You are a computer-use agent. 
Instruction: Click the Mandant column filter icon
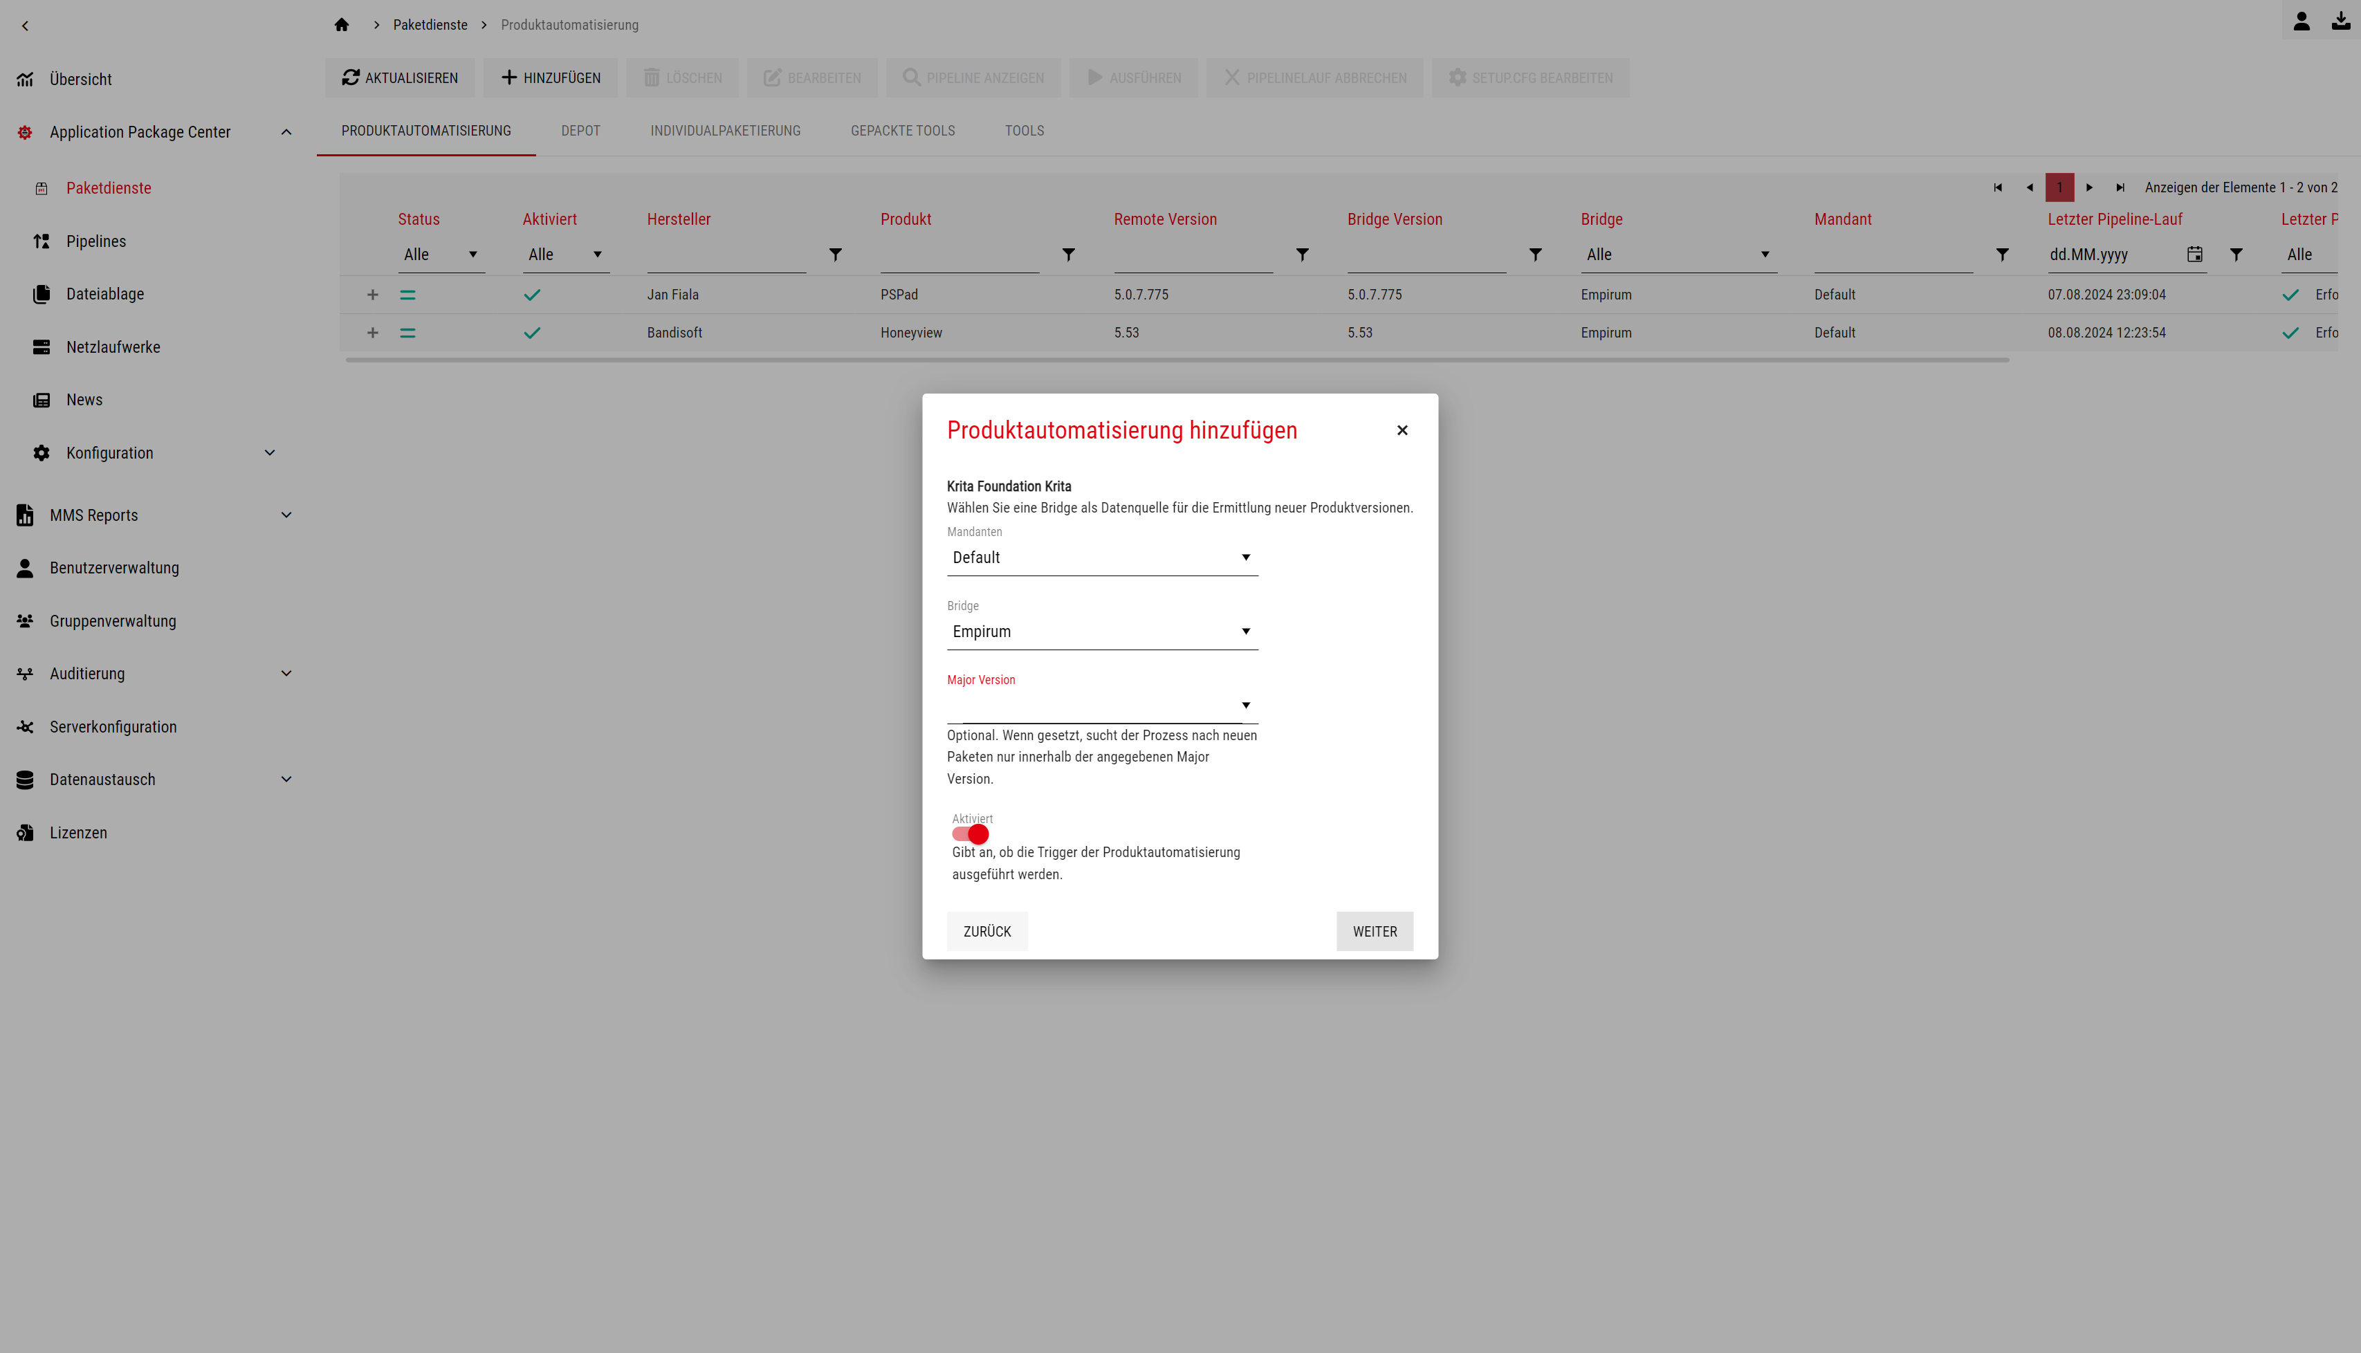pyautogui.click(x=2003, y=255)
